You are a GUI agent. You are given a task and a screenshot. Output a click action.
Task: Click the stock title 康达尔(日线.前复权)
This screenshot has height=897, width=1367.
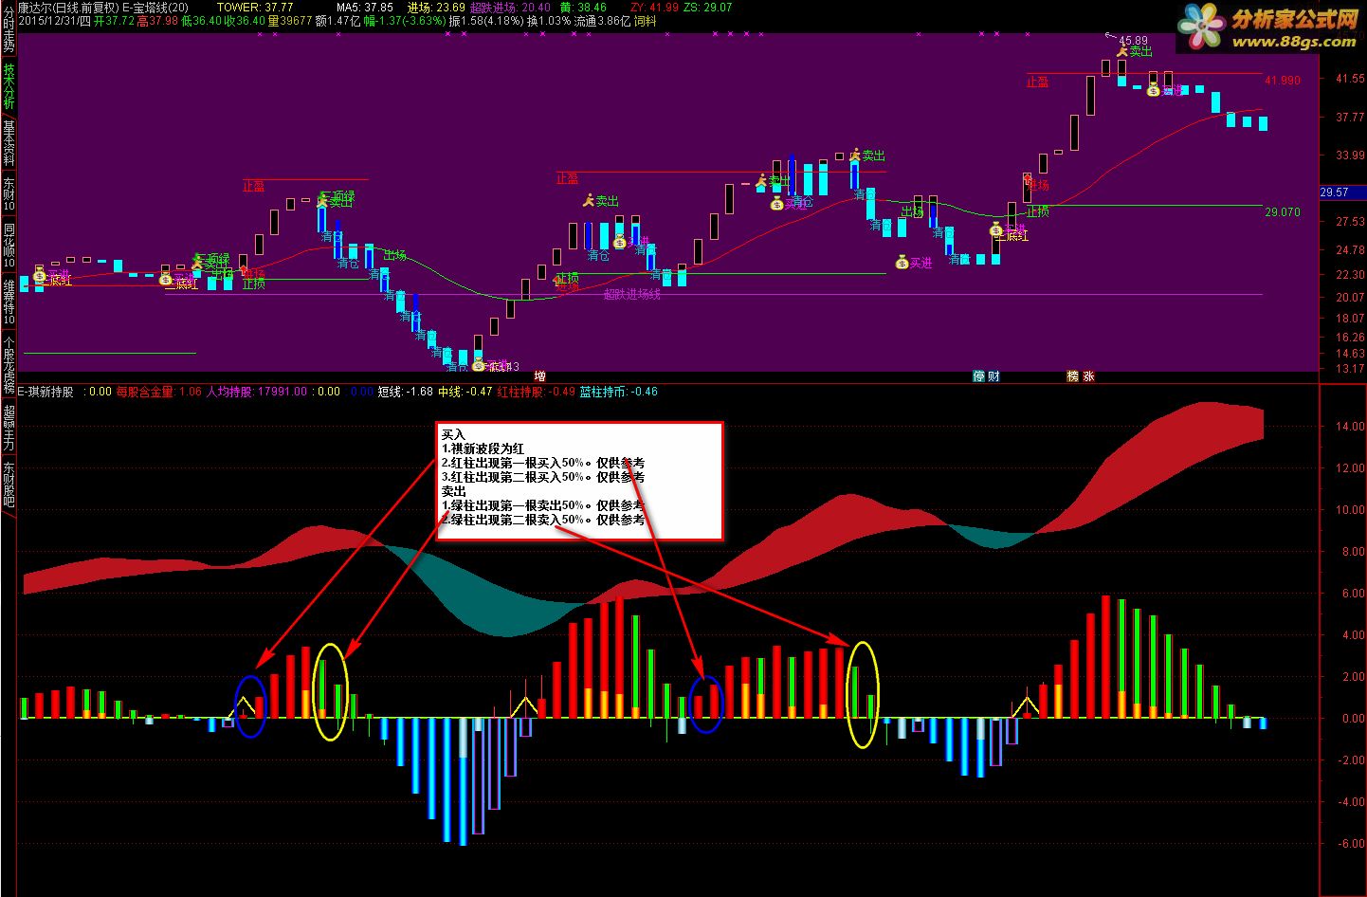pyautogui.click(x=68, y=7)
